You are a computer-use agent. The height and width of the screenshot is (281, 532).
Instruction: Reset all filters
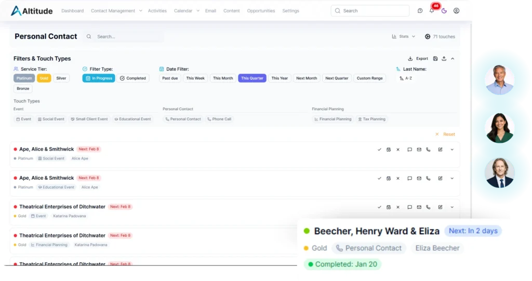tap(445, 135)
